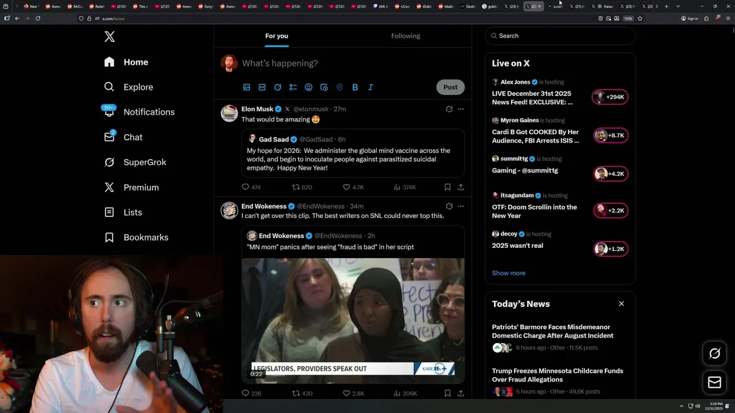
Task: Click the Search input field
Action: pos(560,36)
